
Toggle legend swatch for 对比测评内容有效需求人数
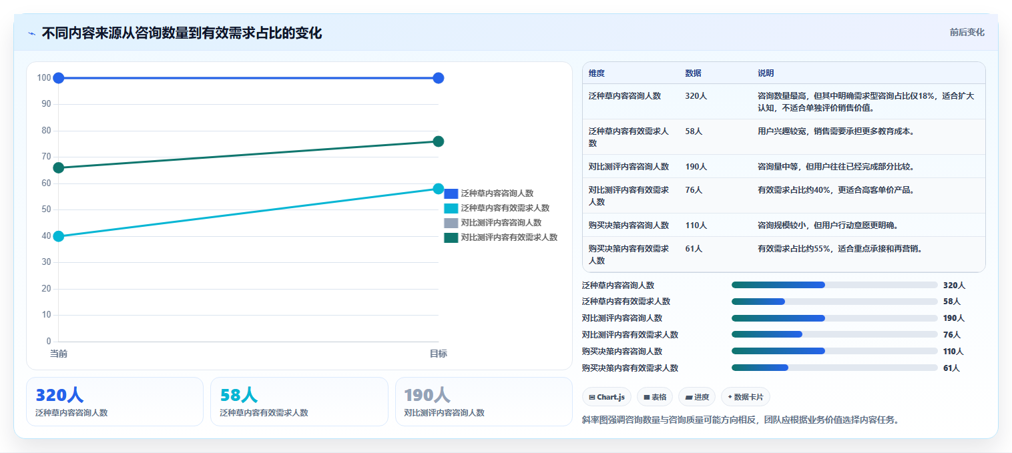(451, 238)
